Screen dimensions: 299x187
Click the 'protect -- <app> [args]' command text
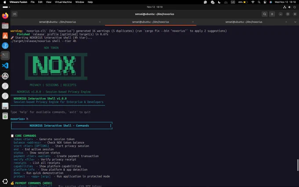[x=32, y=176]
